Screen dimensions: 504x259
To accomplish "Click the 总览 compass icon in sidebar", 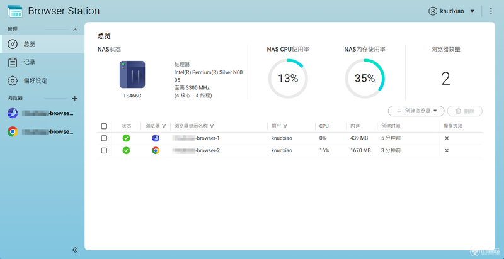I will pos(13,44).
